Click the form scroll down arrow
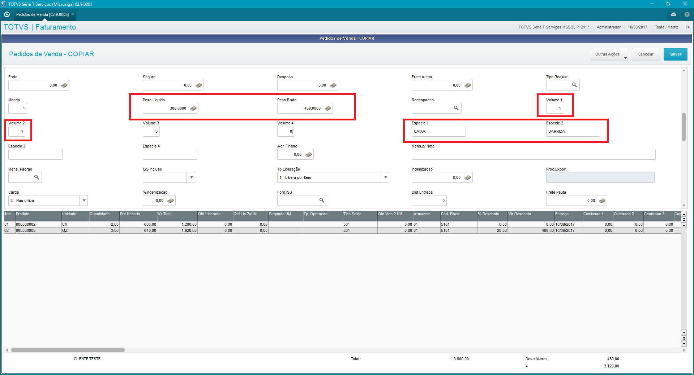694x375 pixels. pyautogui.click(x=684, y=206)
